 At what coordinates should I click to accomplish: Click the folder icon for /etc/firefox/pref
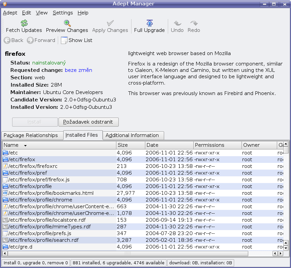point(5,173)
